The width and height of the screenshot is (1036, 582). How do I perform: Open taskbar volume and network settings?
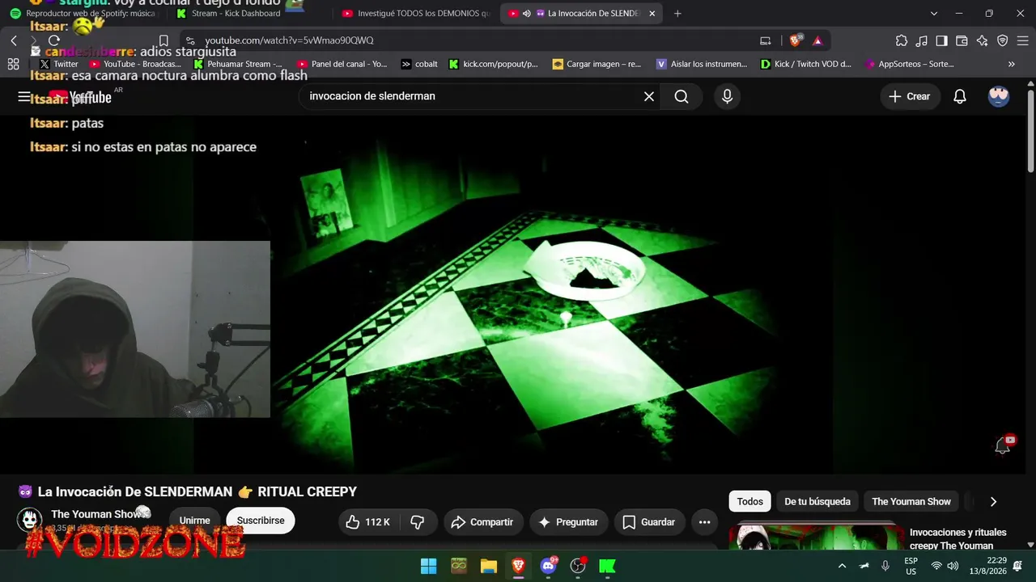(944, 566)
